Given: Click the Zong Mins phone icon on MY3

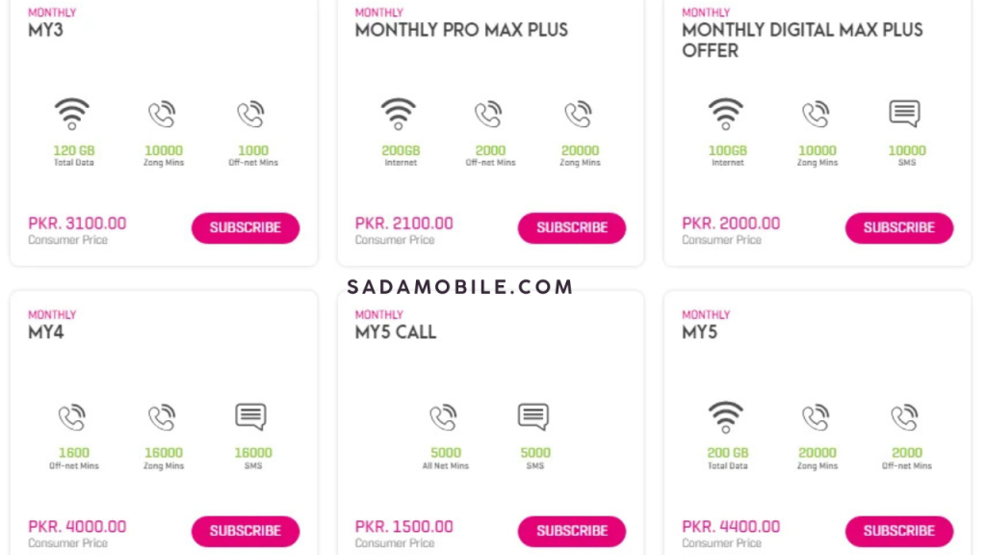Looking at the screenshot, I should pos(162,113).
